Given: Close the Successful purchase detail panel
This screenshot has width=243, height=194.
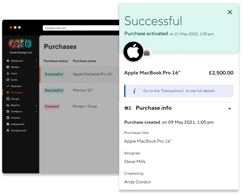Looking at the screenshot, I should click(x=230, y=12).
